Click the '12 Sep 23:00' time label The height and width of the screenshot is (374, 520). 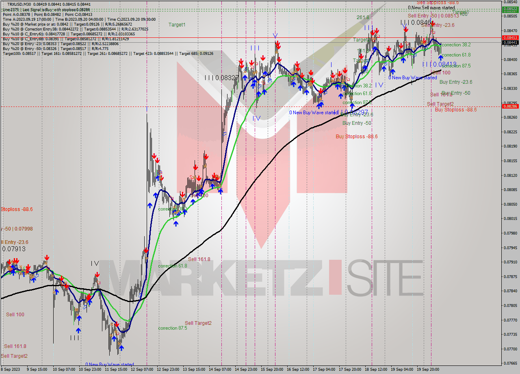coord(168,370)
